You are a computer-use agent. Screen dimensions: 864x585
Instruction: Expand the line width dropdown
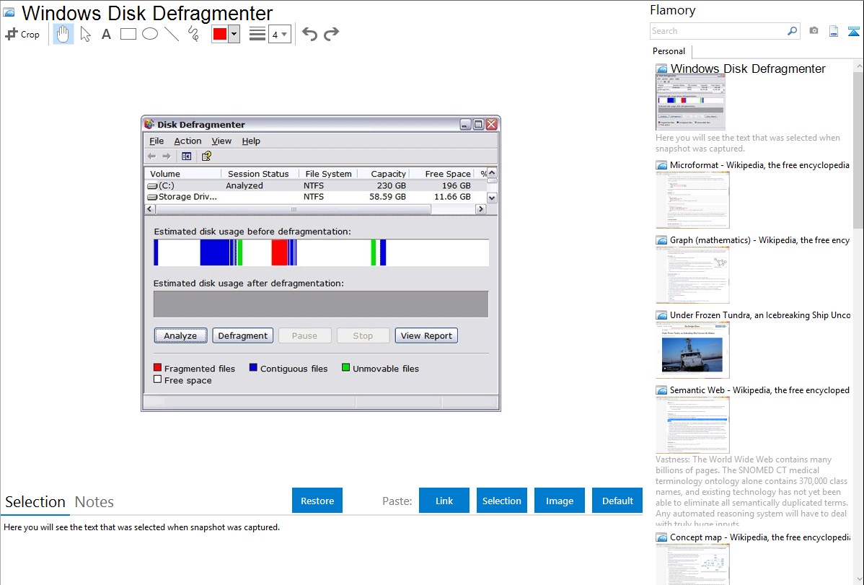283,34
